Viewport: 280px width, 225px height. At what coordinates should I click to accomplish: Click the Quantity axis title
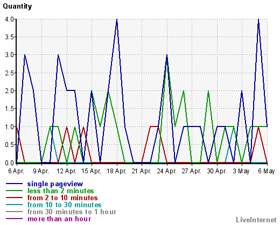coord(17,6)
